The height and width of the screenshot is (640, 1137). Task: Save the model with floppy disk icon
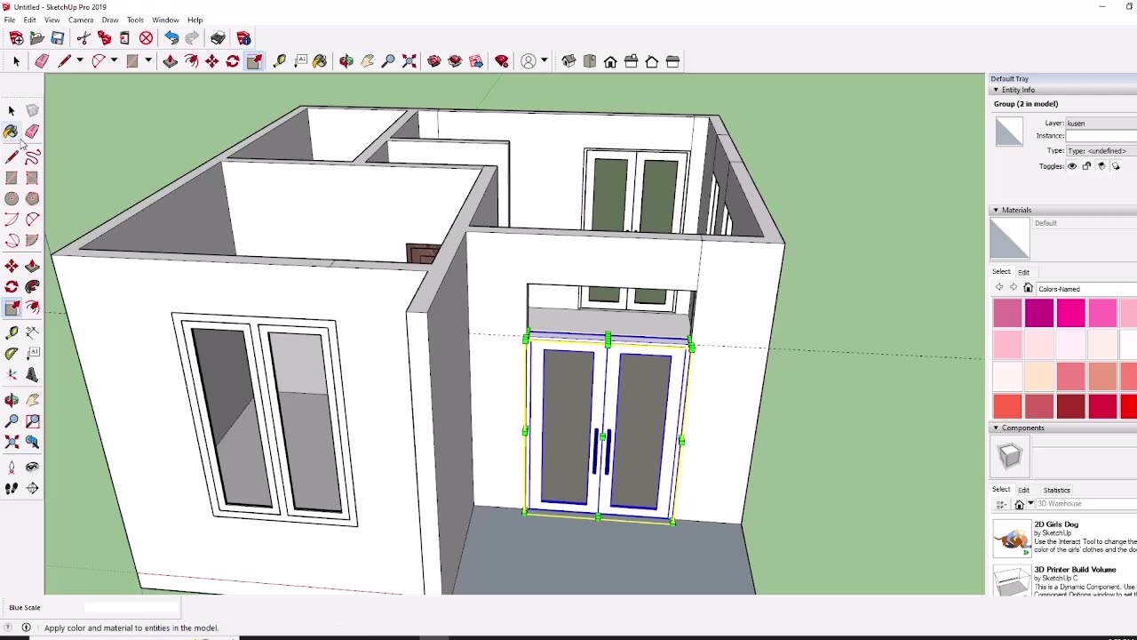click(x=58, y=38)
